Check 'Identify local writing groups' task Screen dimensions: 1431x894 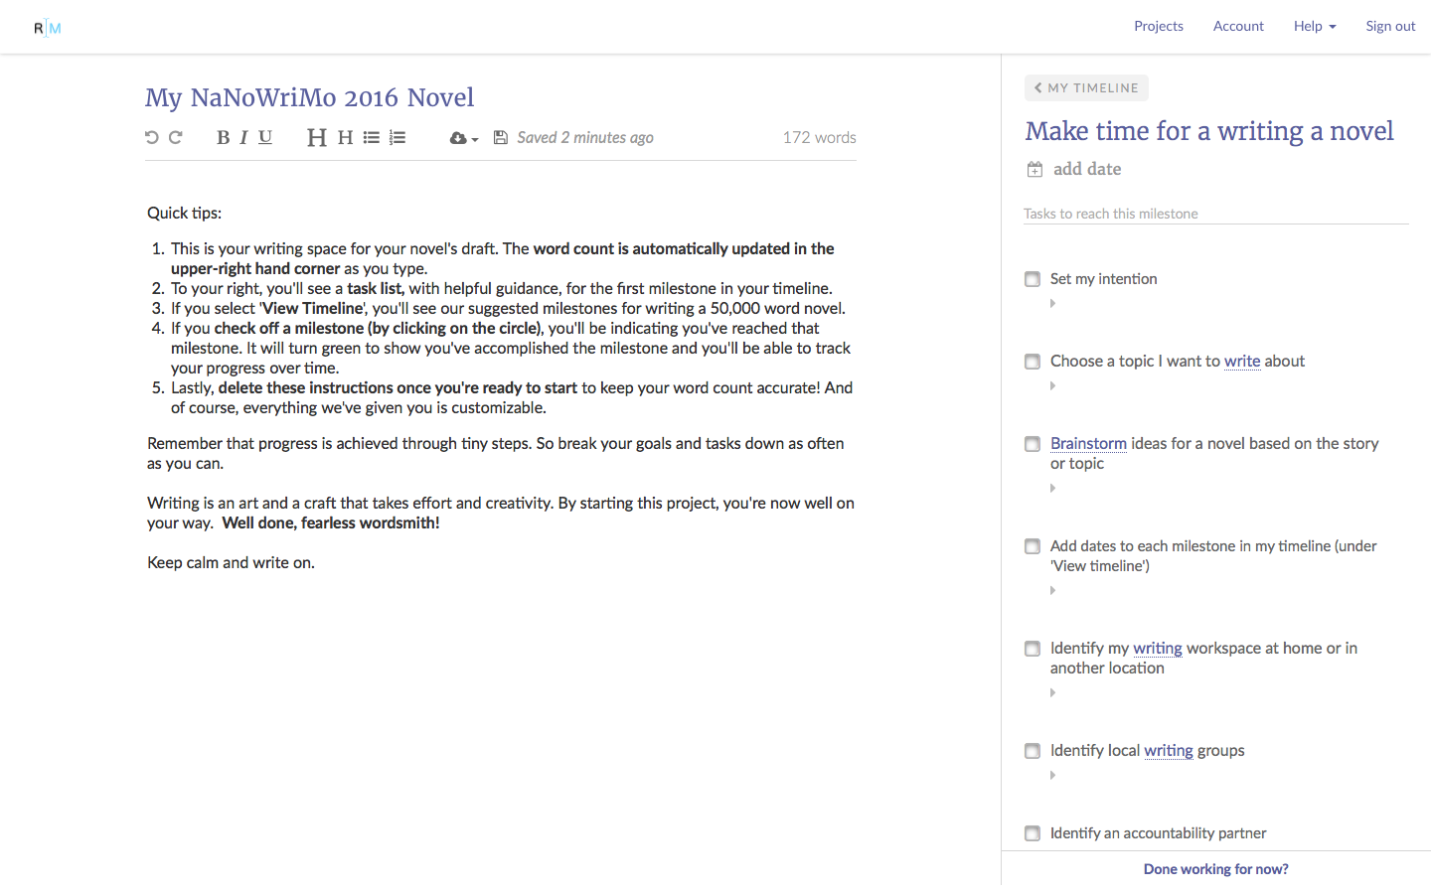[x=1033, y=751]
